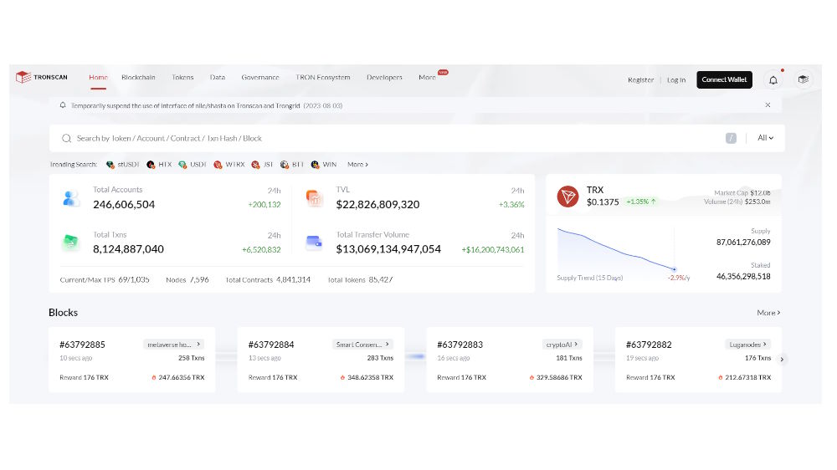Click the HTX trending token icon
Screen dimensions: 837x470
click(x=151, y=165)
